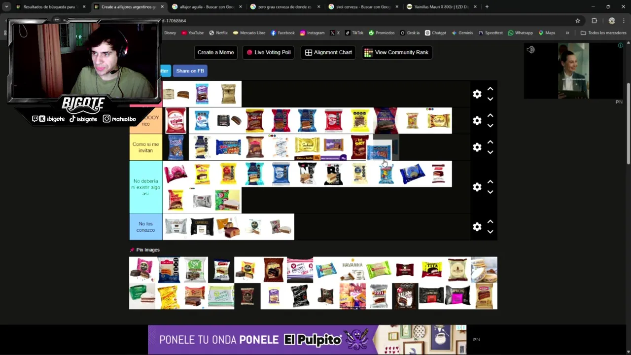The image size is (631, 355).
Task: Open settings gear for the 'rico' tier row
Action: pos(477,120)
